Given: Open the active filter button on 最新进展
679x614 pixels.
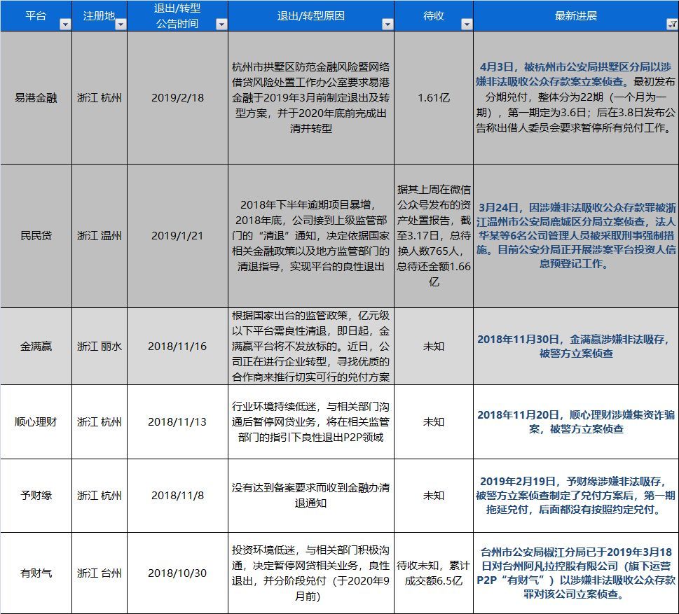Looking at the screenshot, I should coord(672,25).
